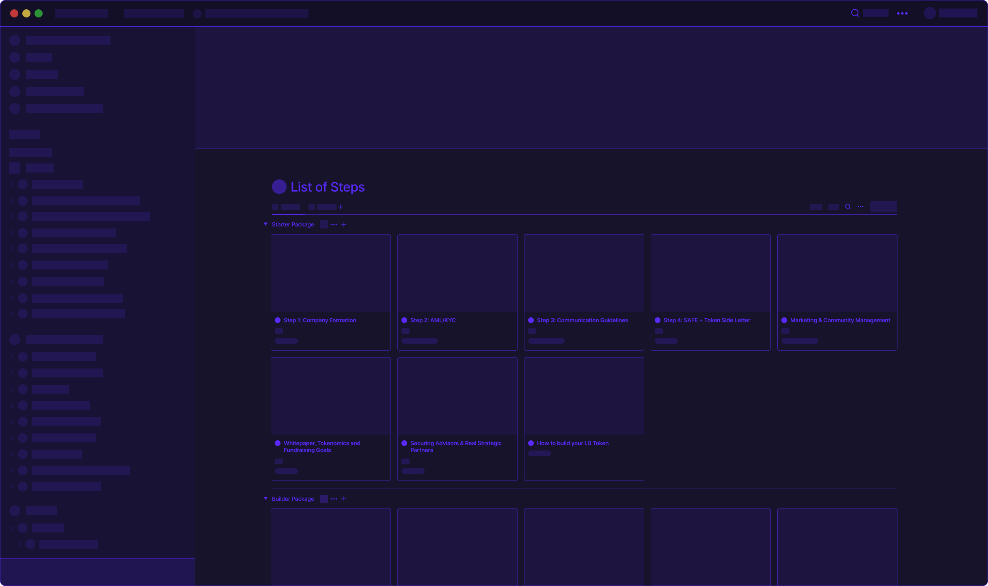Collapse the Starter Package group
Screen dimensions: 988x586
tap(266, 224)
